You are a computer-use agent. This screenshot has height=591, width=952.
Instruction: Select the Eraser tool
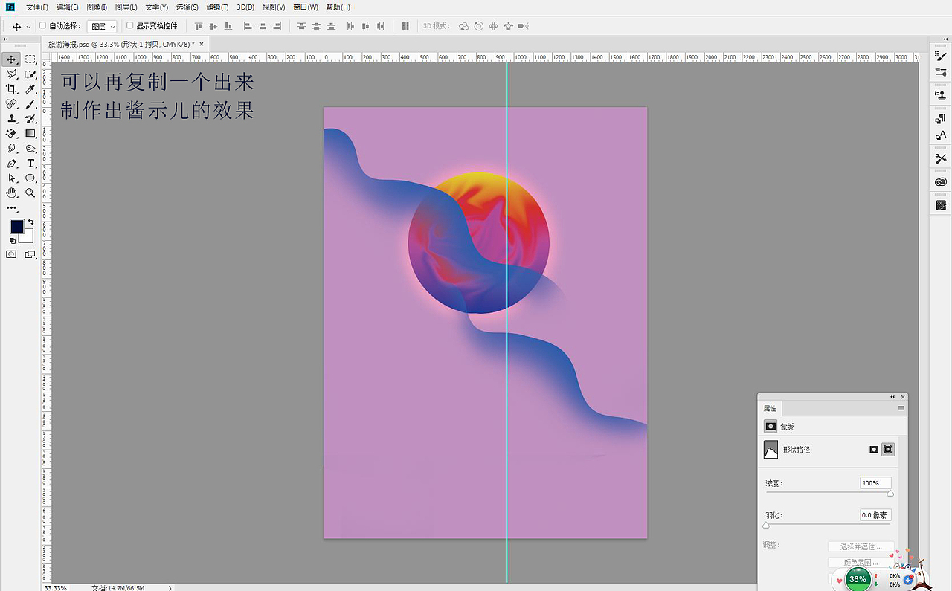pos(12,134)
